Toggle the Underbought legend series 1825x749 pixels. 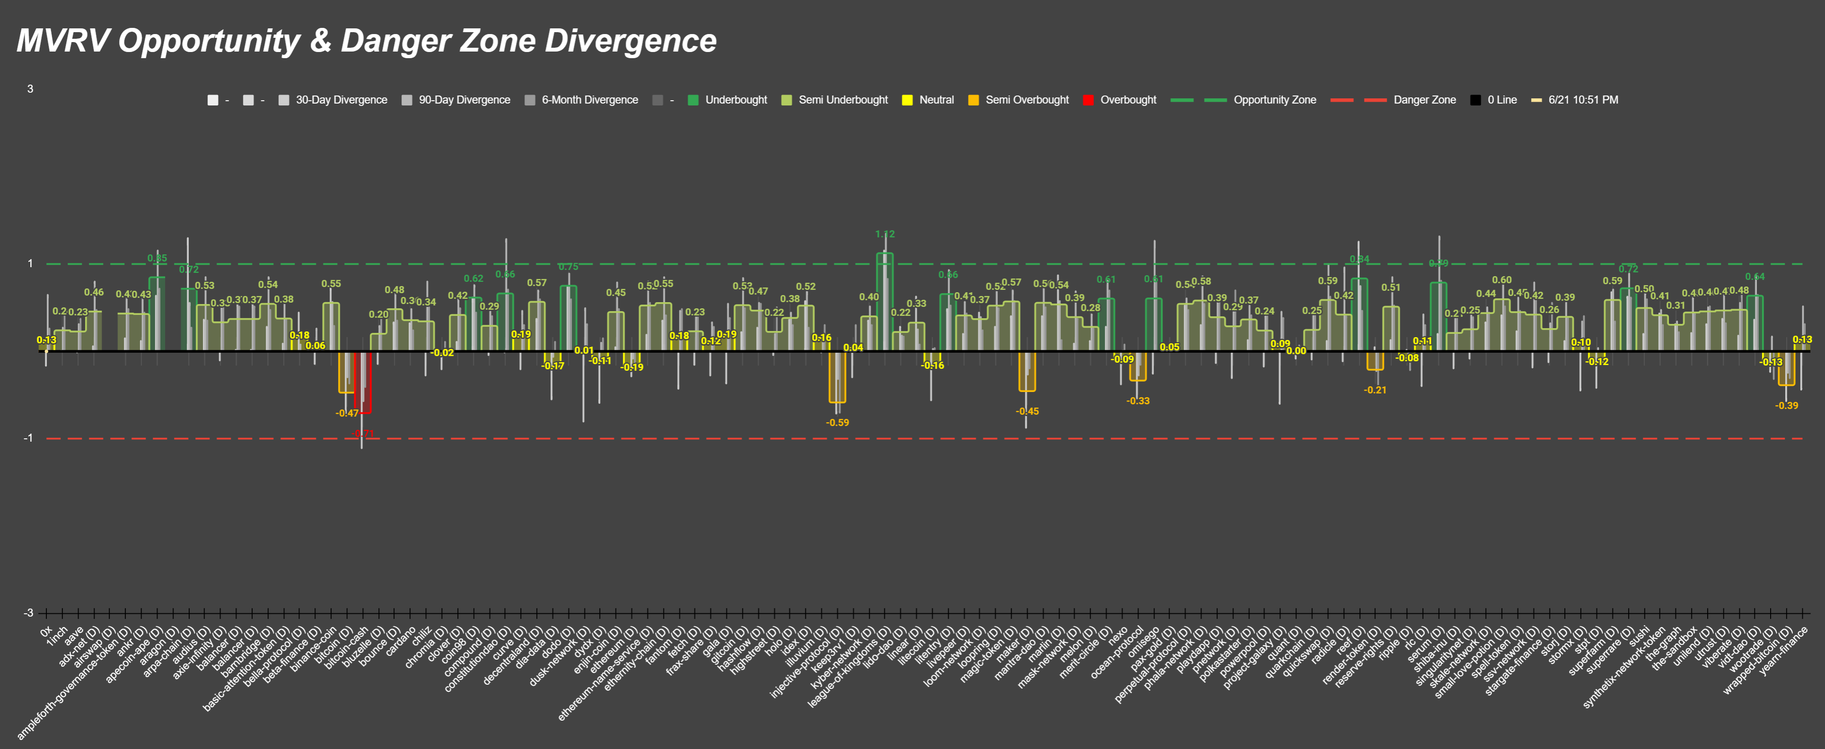(735, 100)
